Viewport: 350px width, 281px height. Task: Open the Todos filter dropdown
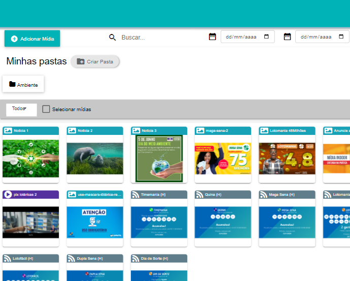click(x=21, y=110)
